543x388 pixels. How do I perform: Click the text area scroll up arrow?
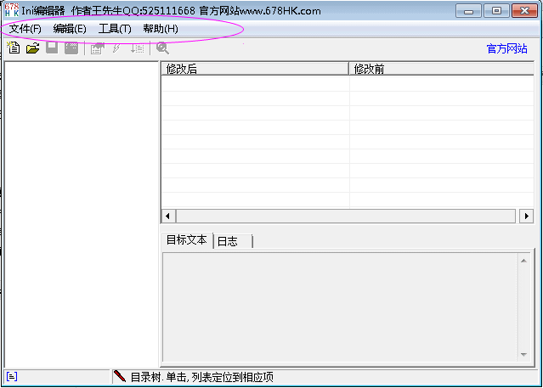click(523, 261)
